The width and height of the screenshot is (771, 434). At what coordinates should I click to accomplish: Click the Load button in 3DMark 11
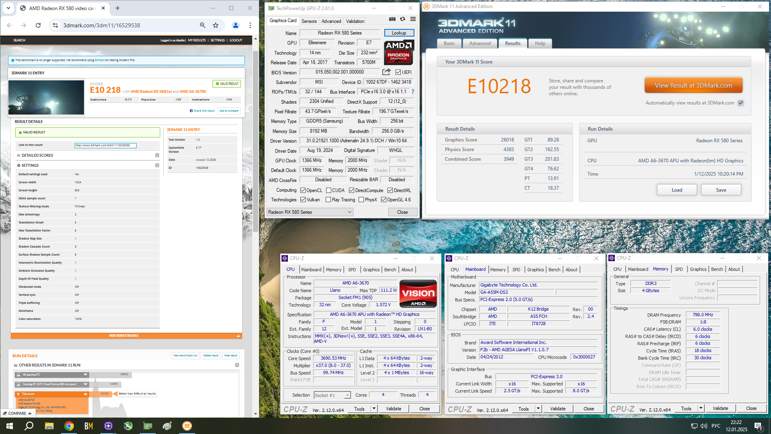click(x=677, y=190)
